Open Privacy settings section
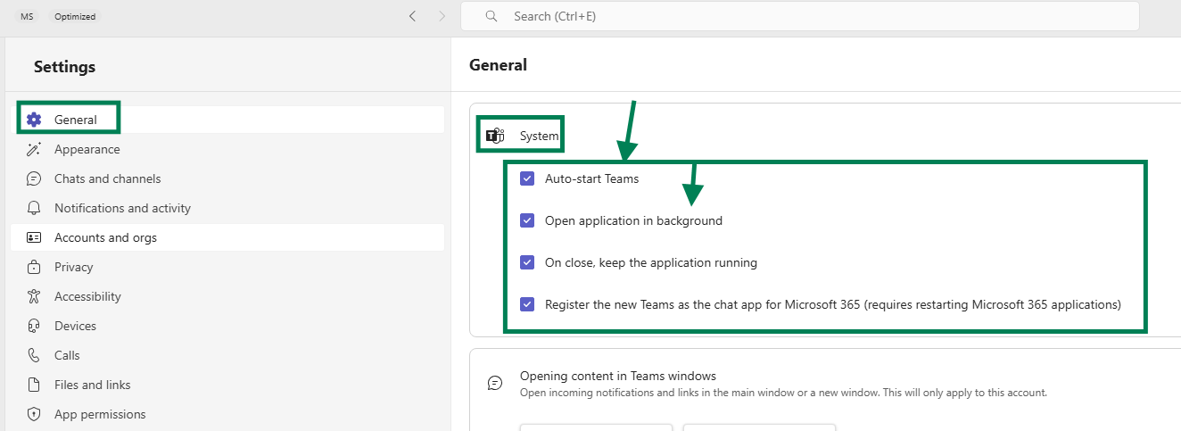 pyautogui.click(x=227, y=267)
